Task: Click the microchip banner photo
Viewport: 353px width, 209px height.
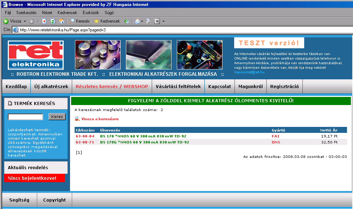Action: click(149, 55)
